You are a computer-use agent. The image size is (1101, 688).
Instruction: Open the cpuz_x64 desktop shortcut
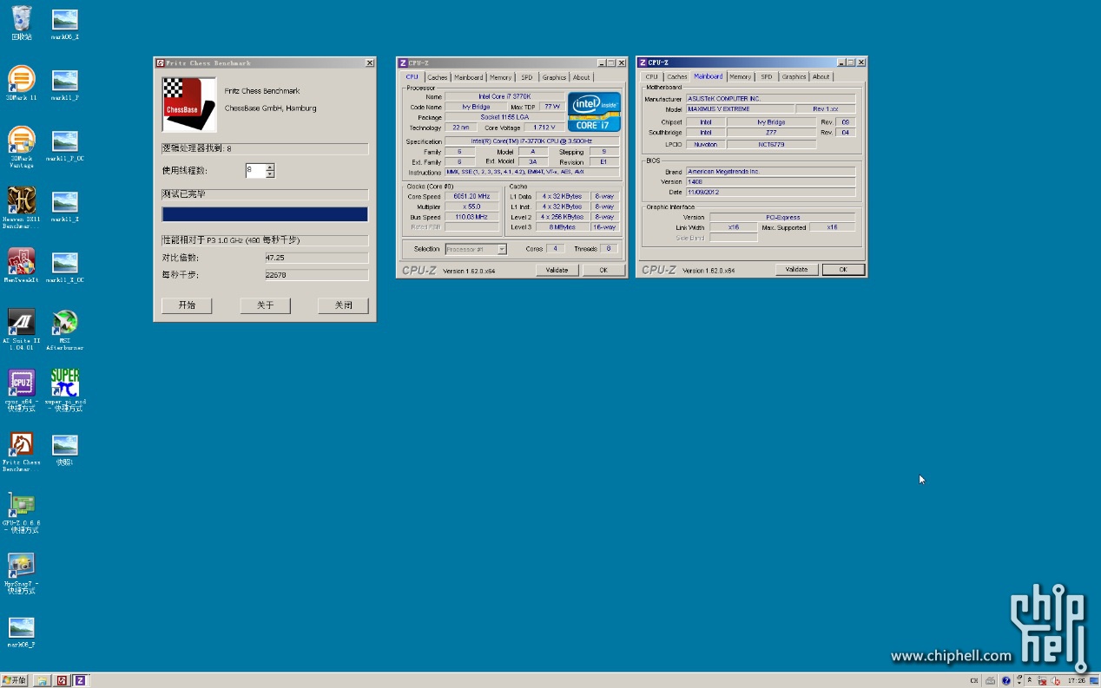[22, 390]
